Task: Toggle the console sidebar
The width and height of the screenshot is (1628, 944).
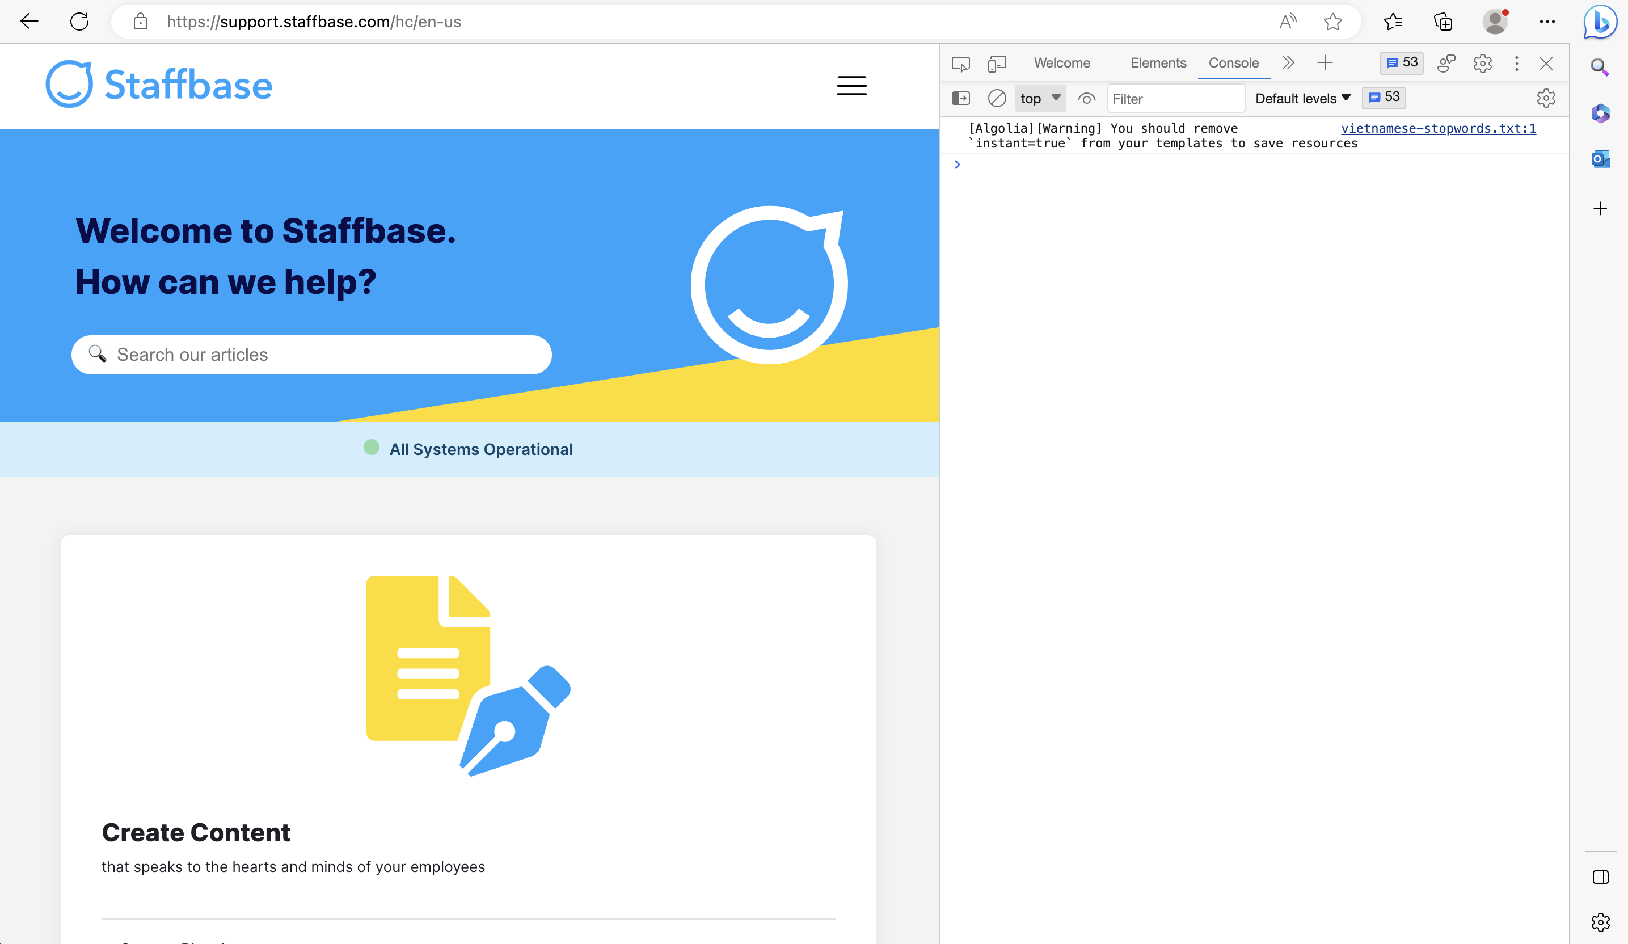Action: pos(961,98)
